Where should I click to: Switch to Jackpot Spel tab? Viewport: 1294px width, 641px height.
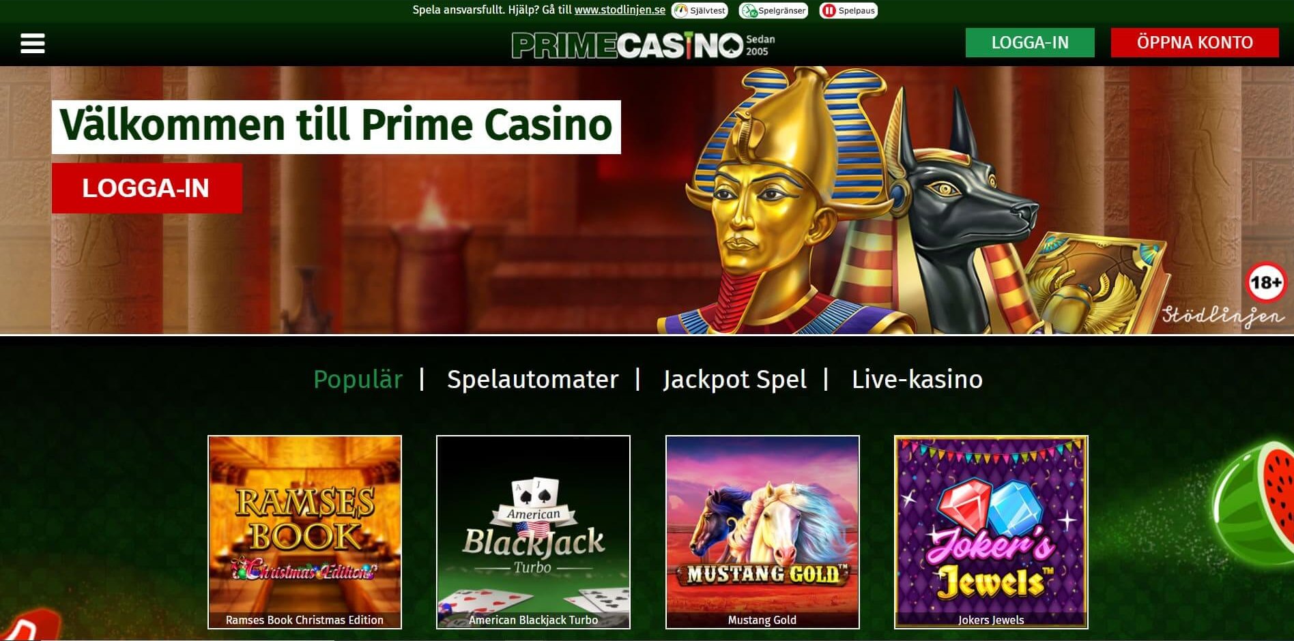tap(734, 379)
